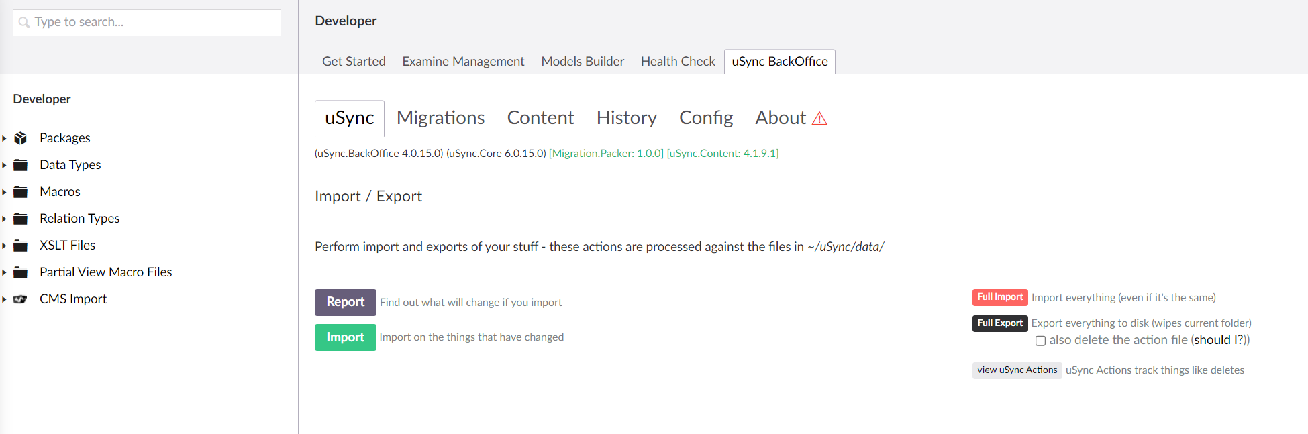Select Data Types in the tree
Screen dimensions: 1308x434
click(x=70, y=165)
